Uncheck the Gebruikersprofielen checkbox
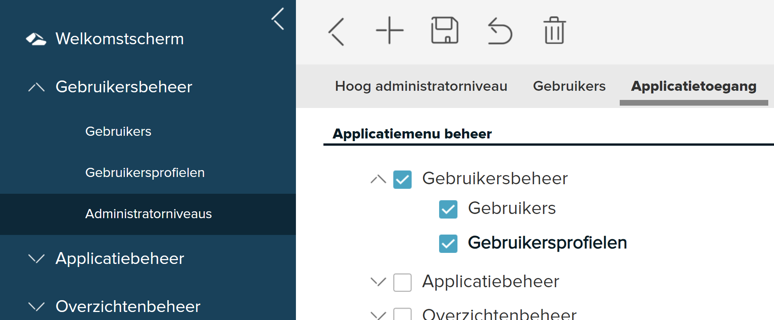 [448, 244]
